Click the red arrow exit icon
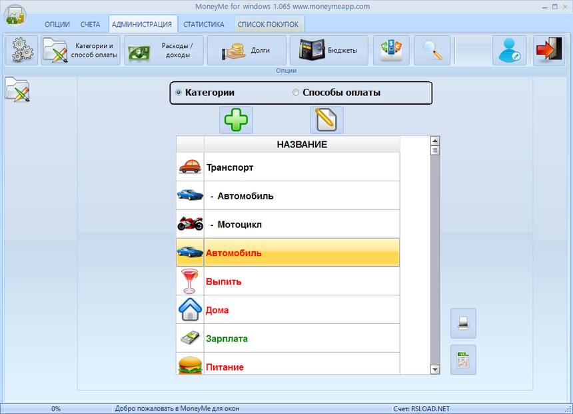Viewport: 573px width, 414px height. pyautogui.click(x=549, y=51)
